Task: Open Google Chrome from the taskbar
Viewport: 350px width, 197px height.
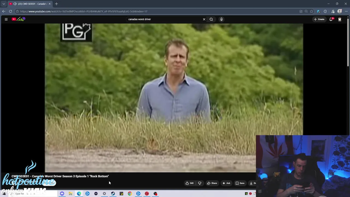Action: (130, 194)
